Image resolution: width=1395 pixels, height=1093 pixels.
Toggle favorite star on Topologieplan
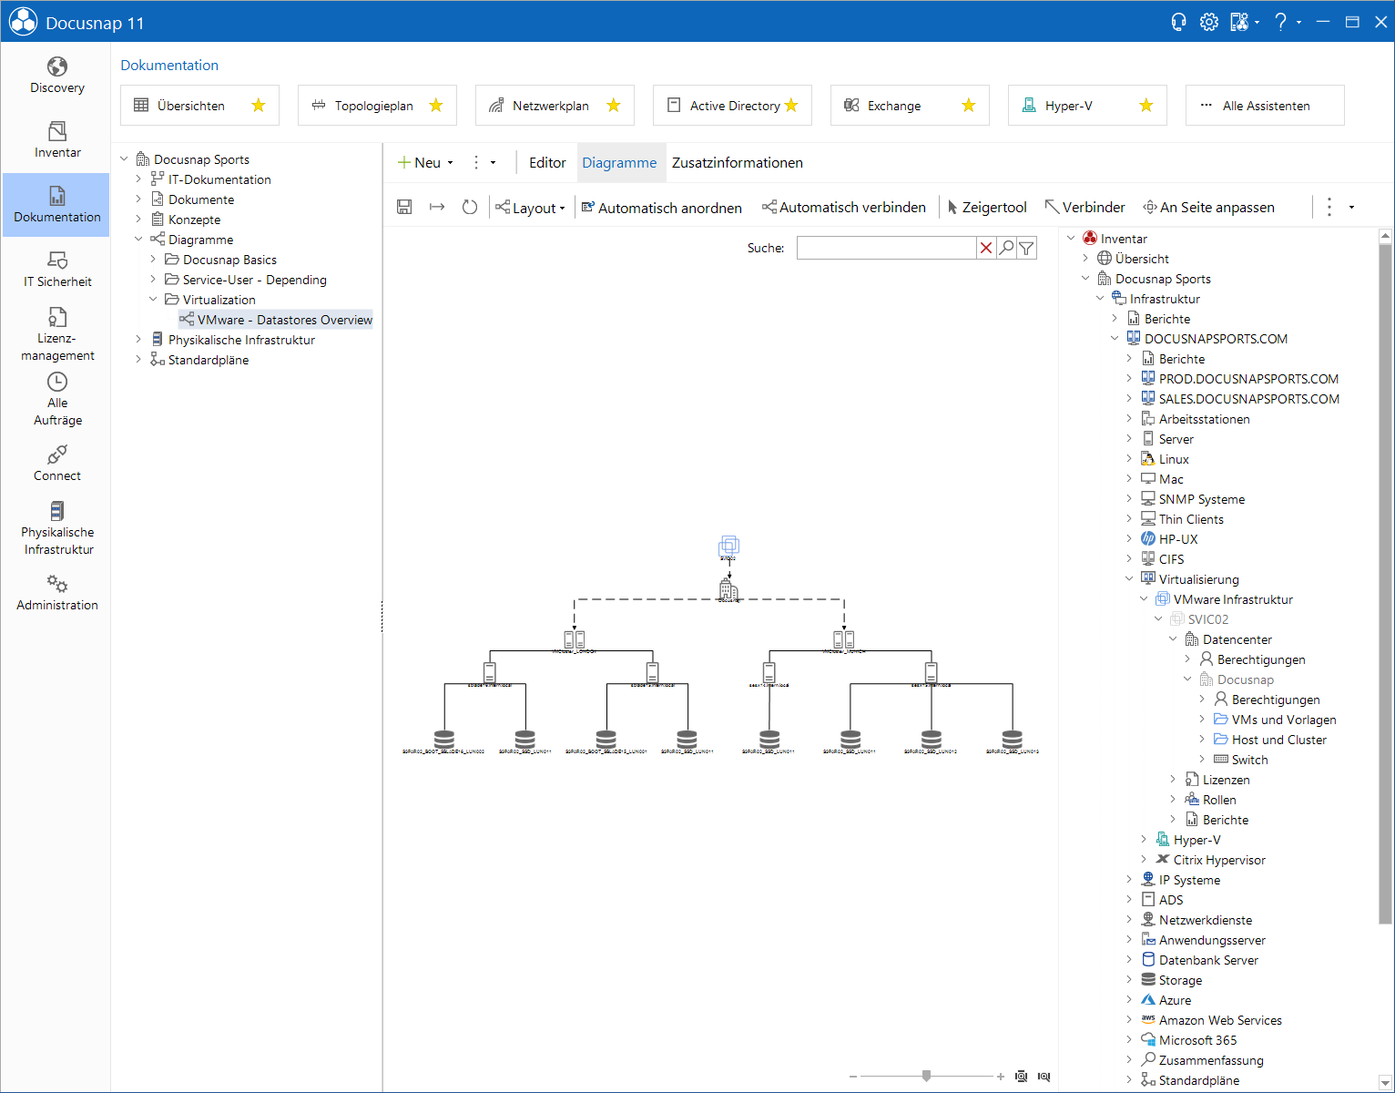point(436,106)
